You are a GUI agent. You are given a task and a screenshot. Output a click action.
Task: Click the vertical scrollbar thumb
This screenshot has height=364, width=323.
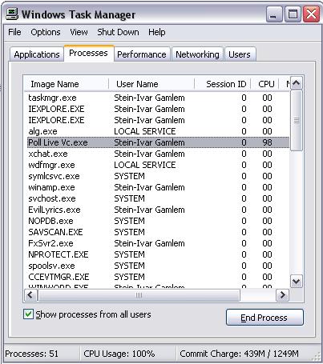pos(297,121)
